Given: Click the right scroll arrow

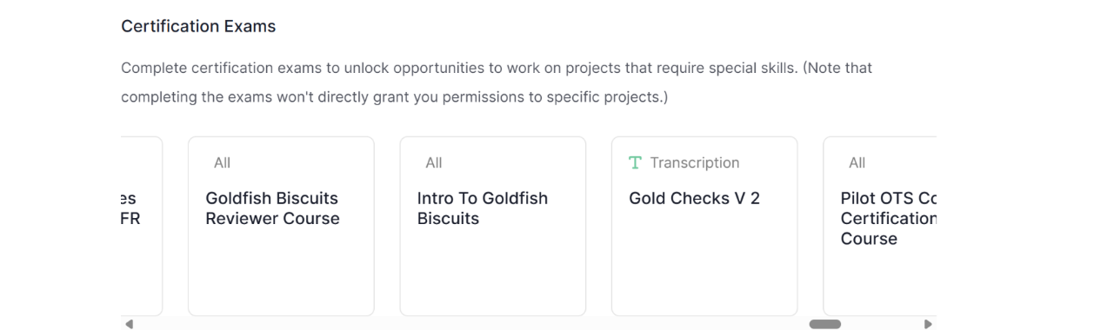Looking at the screenshot, I should 928,325.
